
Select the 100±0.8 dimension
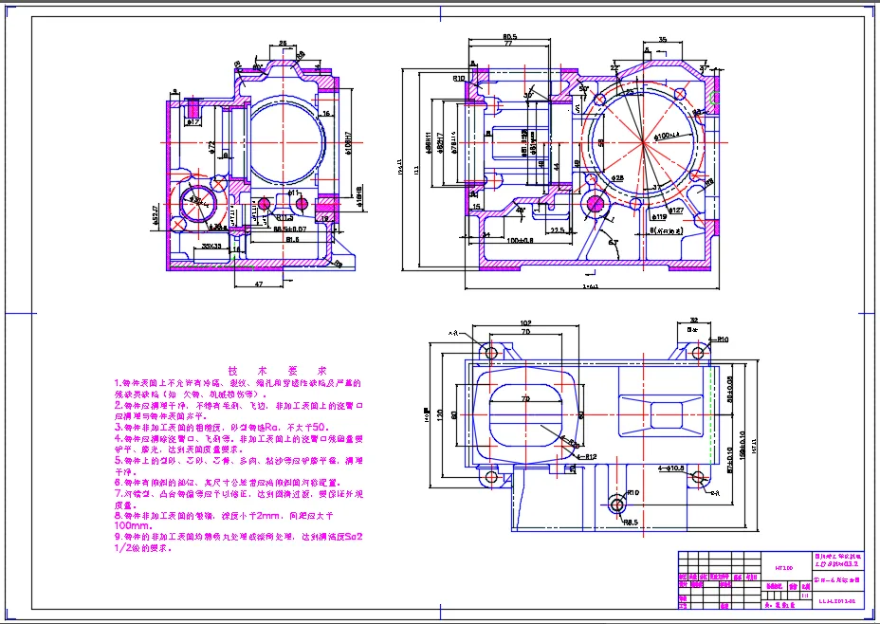tap(520, 240)
